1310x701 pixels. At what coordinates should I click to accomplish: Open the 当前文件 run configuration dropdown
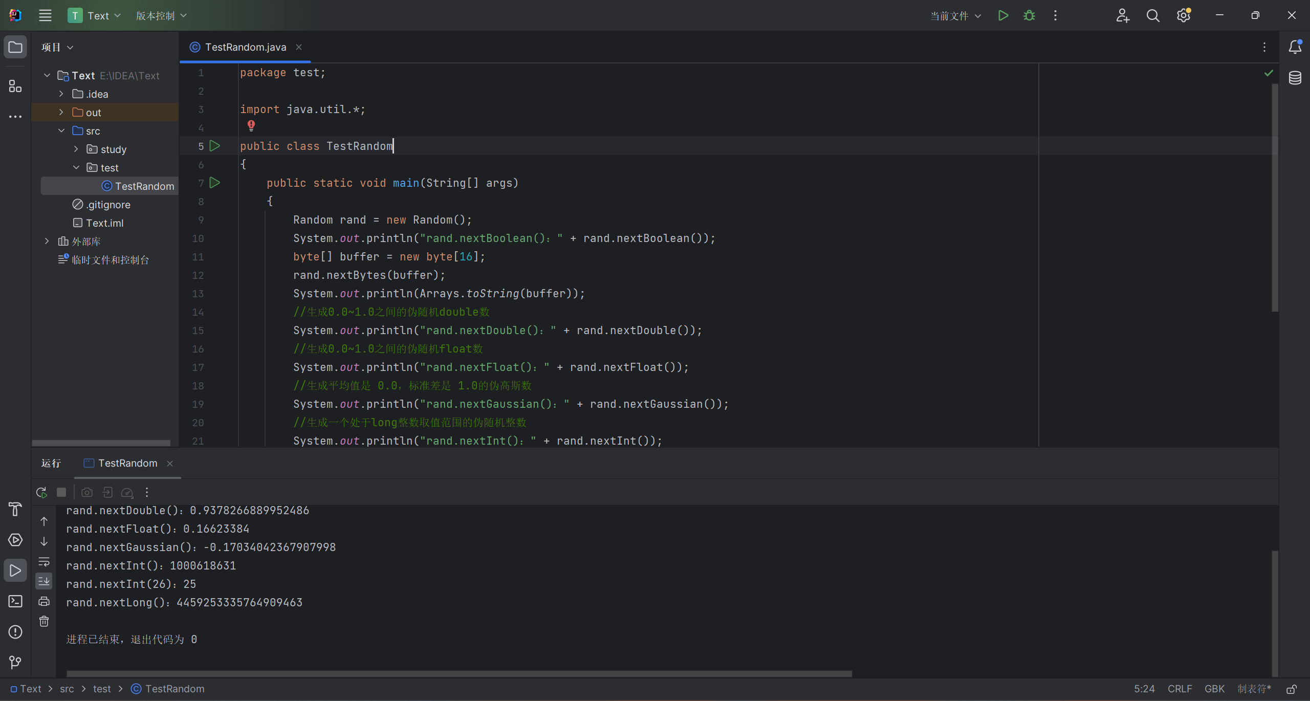955,16
